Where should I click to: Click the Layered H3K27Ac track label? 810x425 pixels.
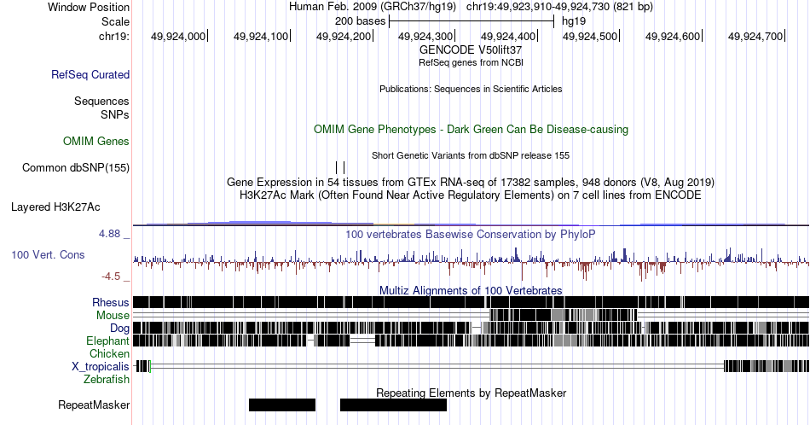[x=55, y=207]
